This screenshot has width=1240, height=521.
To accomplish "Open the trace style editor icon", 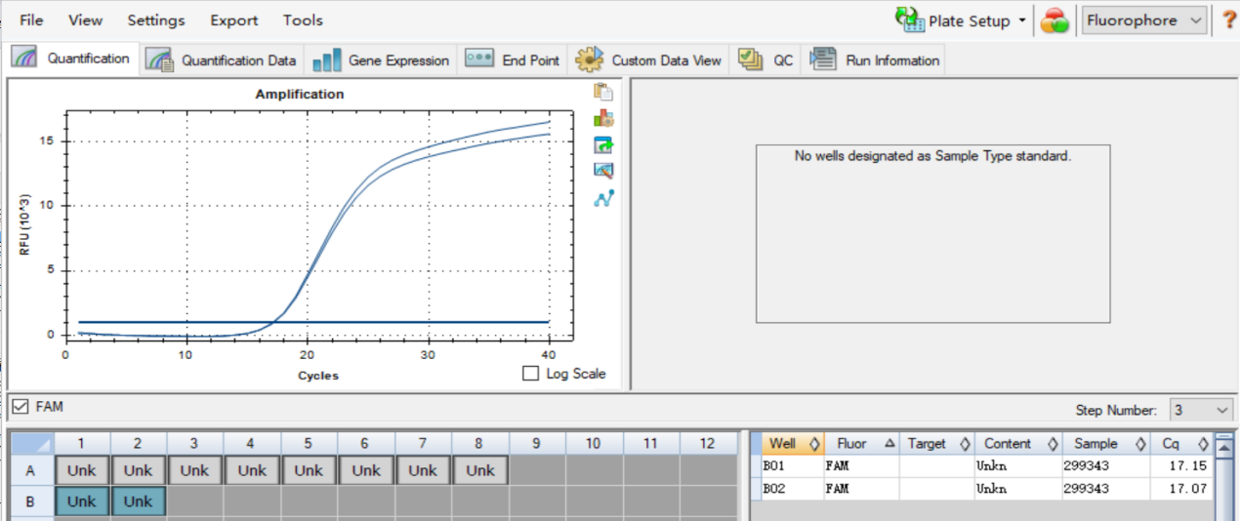I will 603,171.
